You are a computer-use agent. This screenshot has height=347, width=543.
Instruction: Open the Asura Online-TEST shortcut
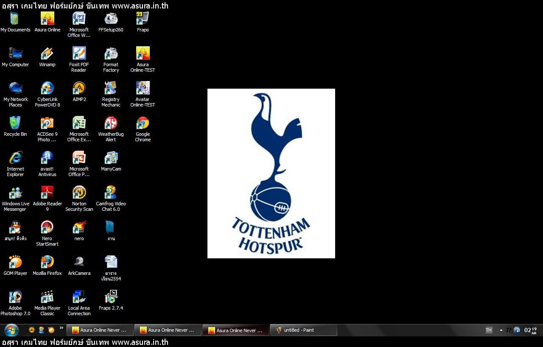pos(143,59)
